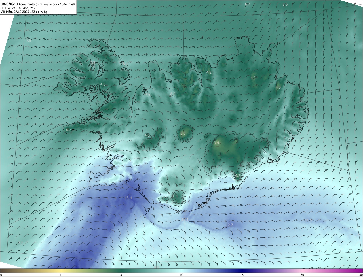Click the 3.6 value on the central glacier
The height and width of the screenshot is (277, 363).
tap(183, 133)
